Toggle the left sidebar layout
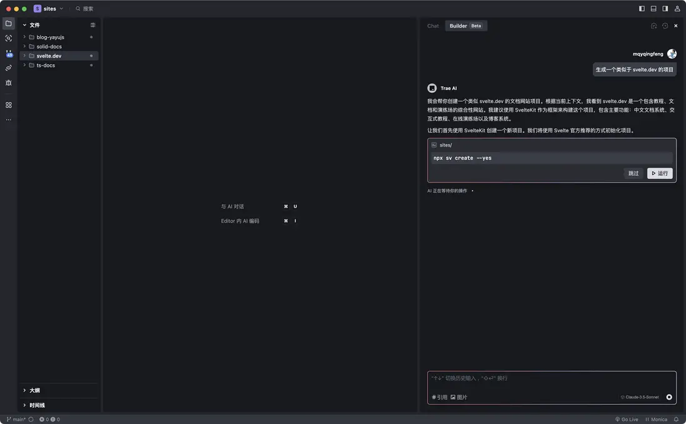The height and width of the screenshot is (424, 686). pos(642,9)
